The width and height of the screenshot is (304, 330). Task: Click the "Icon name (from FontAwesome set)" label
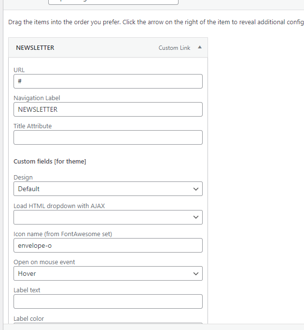click(x=63, y=234)
